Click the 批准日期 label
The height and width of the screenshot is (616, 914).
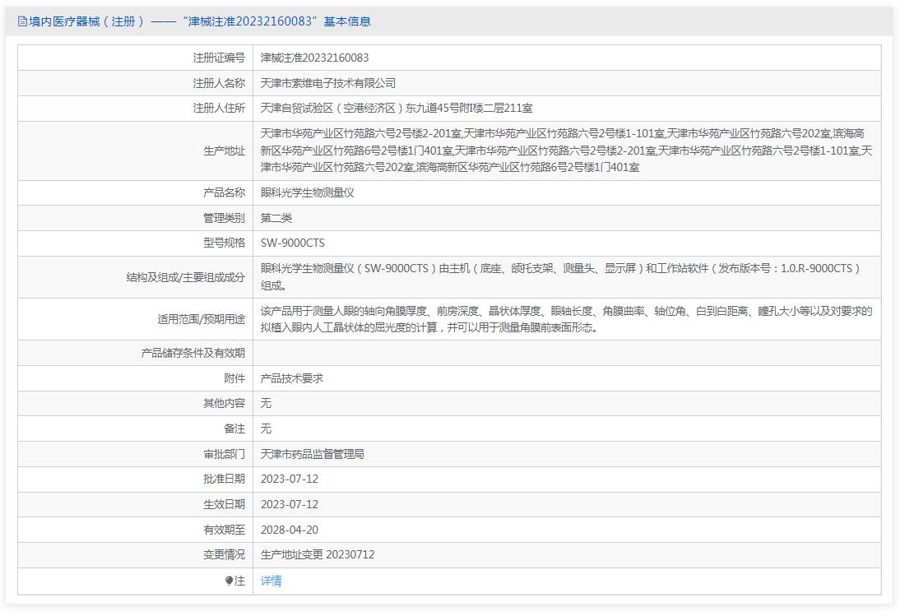point(225,479)
